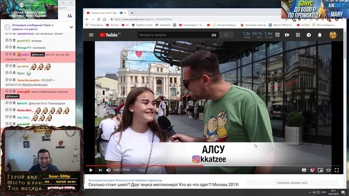Show hidden system tray icons
The width and height of the screenshot is (349, 196).
coord(310,192)
